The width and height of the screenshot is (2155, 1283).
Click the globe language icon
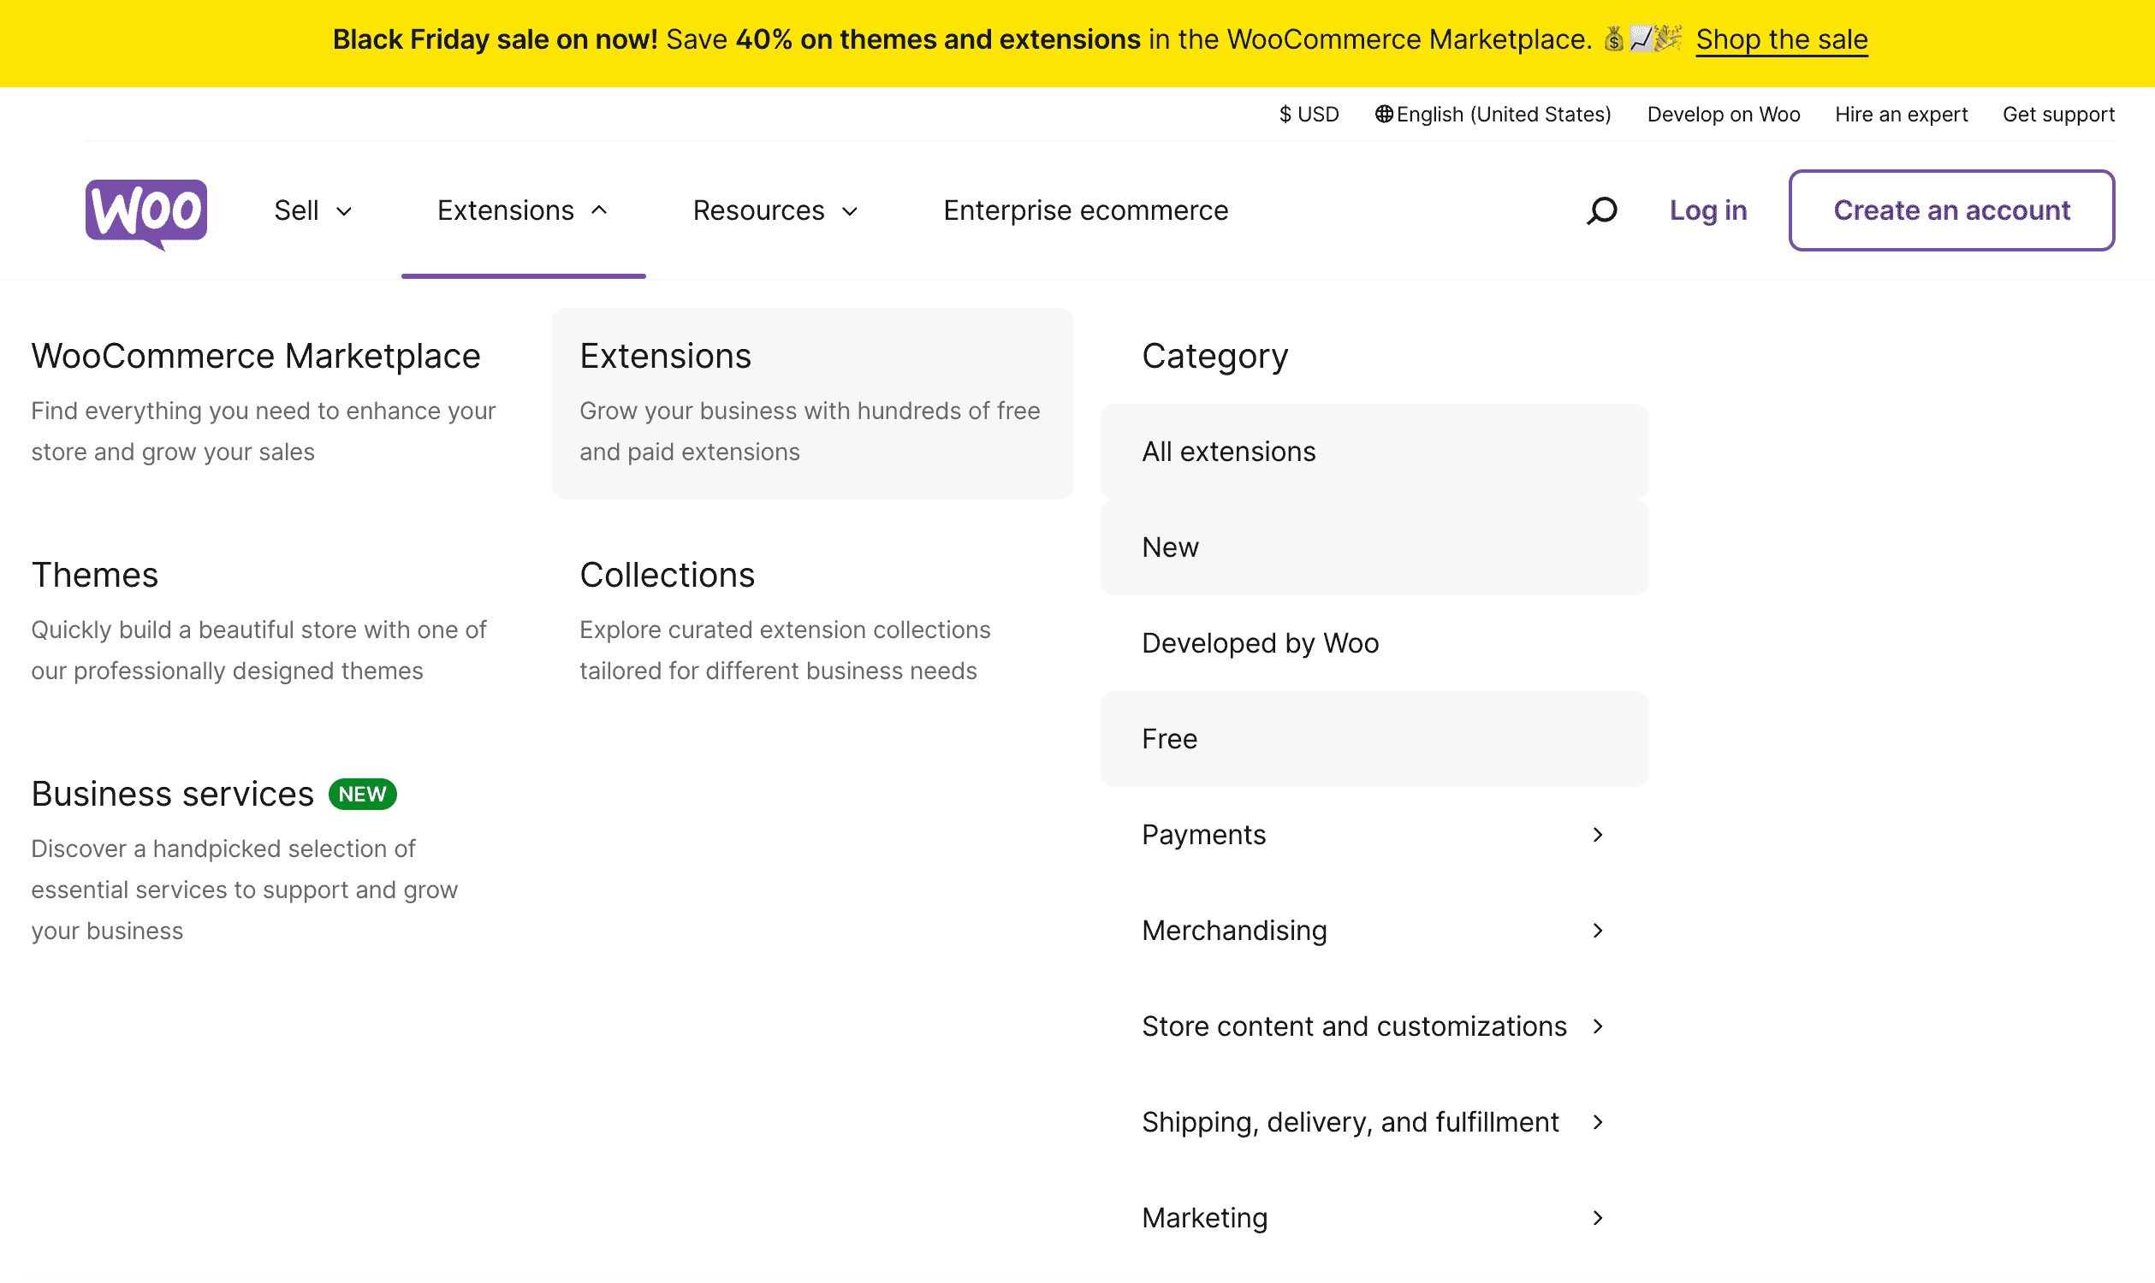1384,114
